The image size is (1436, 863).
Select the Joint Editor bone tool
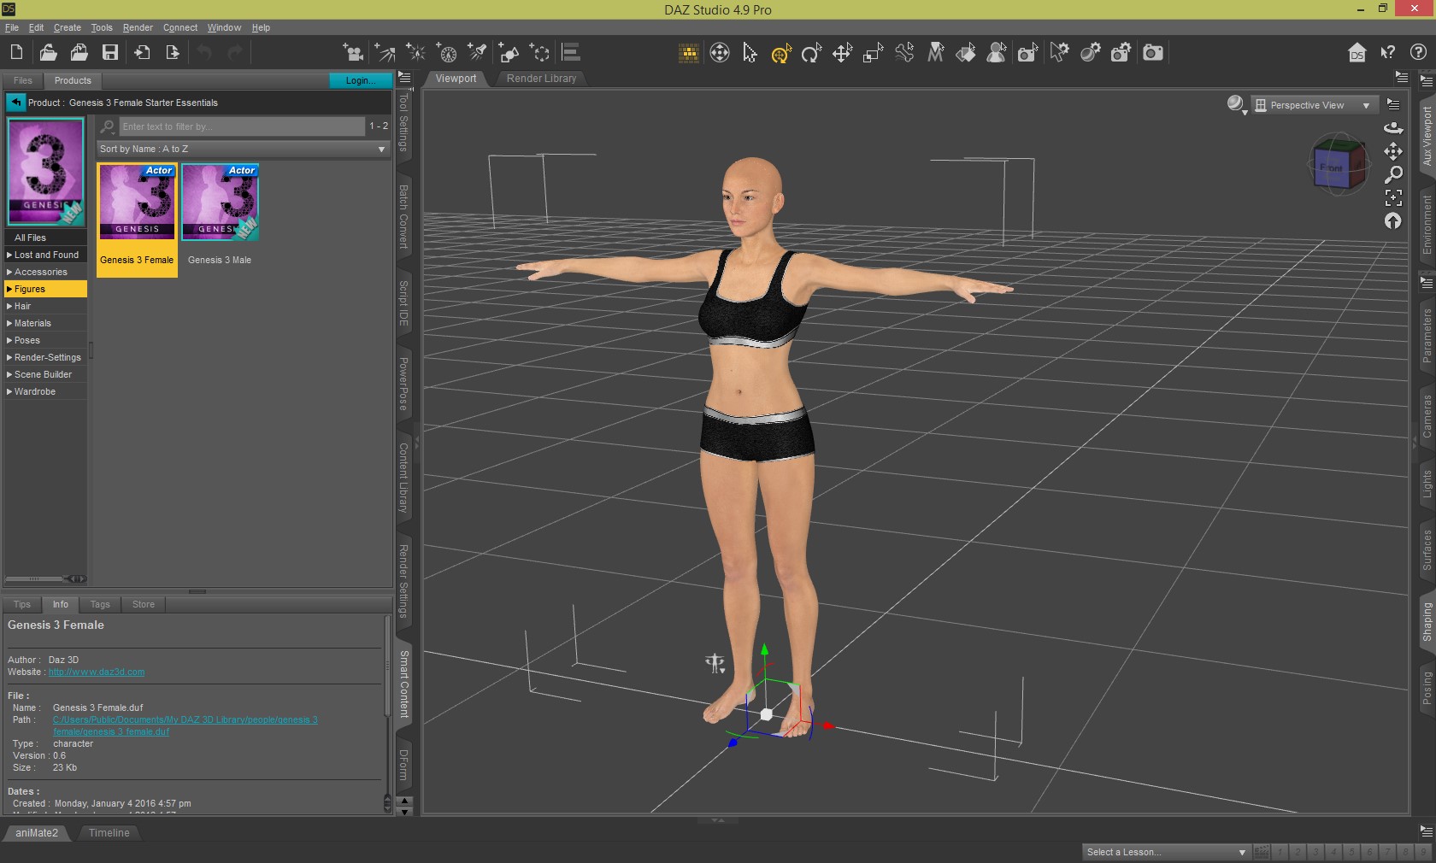[904, 53]
